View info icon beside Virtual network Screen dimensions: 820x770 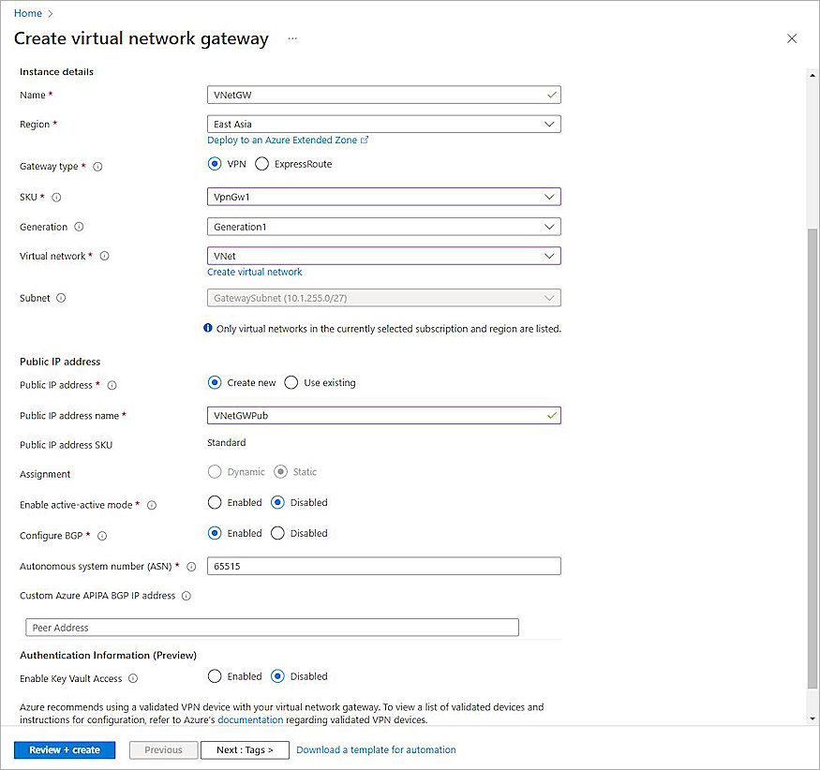pos(104,256)
